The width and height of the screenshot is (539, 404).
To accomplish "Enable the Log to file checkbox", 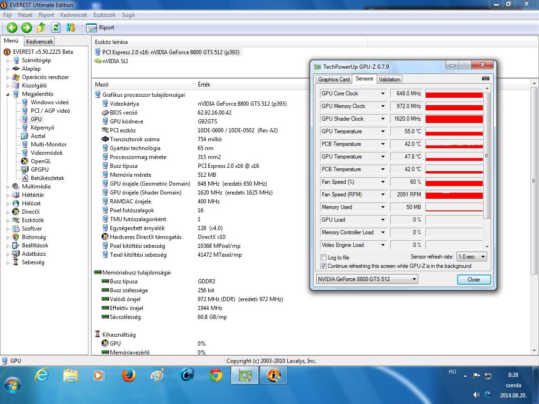I will [323, 257].
